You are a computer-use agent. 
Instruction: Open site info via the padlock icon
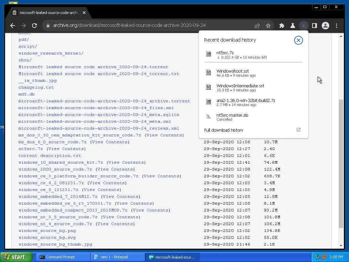pos(48,25)
